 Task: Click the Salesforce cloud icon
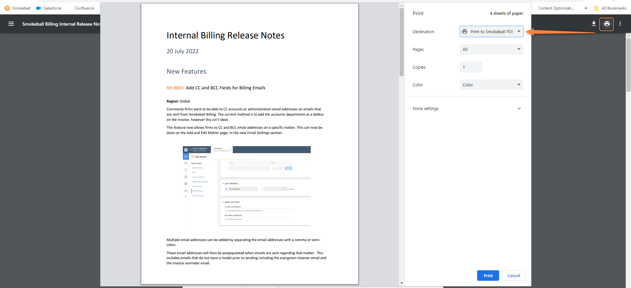pos(38,8)
